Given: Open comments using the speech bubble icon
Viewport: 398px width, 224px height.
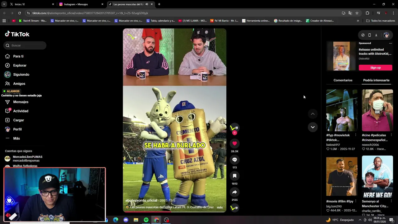Looking at the screenshot, I should (x=234, y=160).
